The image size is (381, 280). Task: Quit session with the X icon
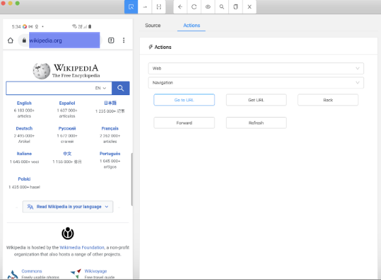249,7
